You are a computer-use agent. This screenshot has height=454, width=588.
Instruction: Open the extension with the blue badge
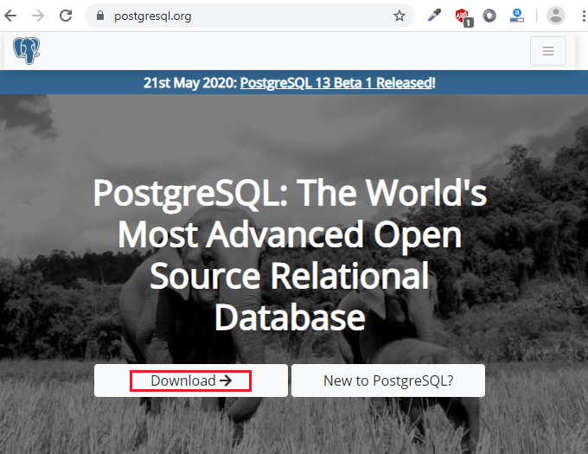516,16
